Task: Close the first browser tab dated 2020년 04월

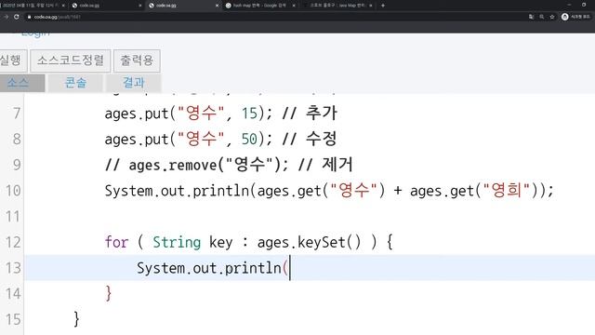Action: pos(63,6)
